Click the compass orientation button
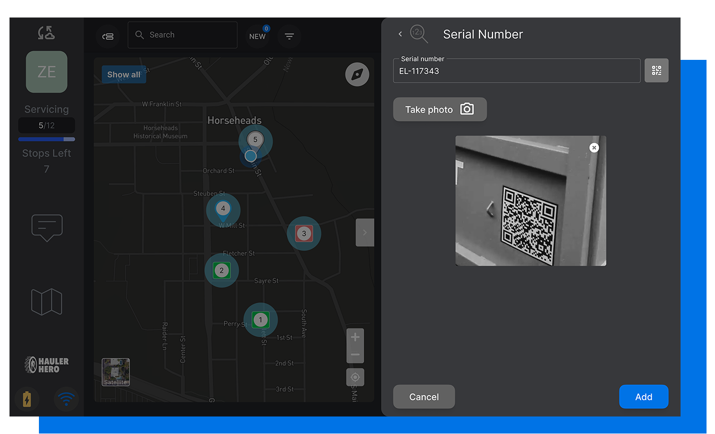The height and width of the screenshot is (434, 715). [x=357, y=74]
